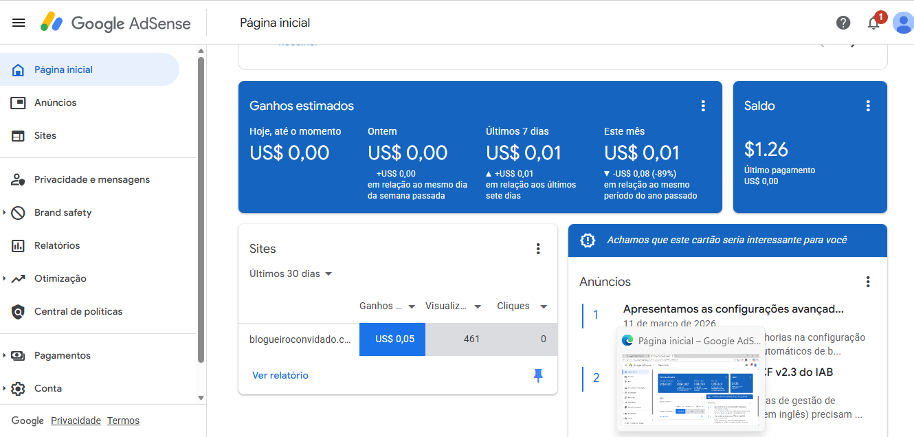
Task: Click the help question mark icon
Action: click(843, 23)
